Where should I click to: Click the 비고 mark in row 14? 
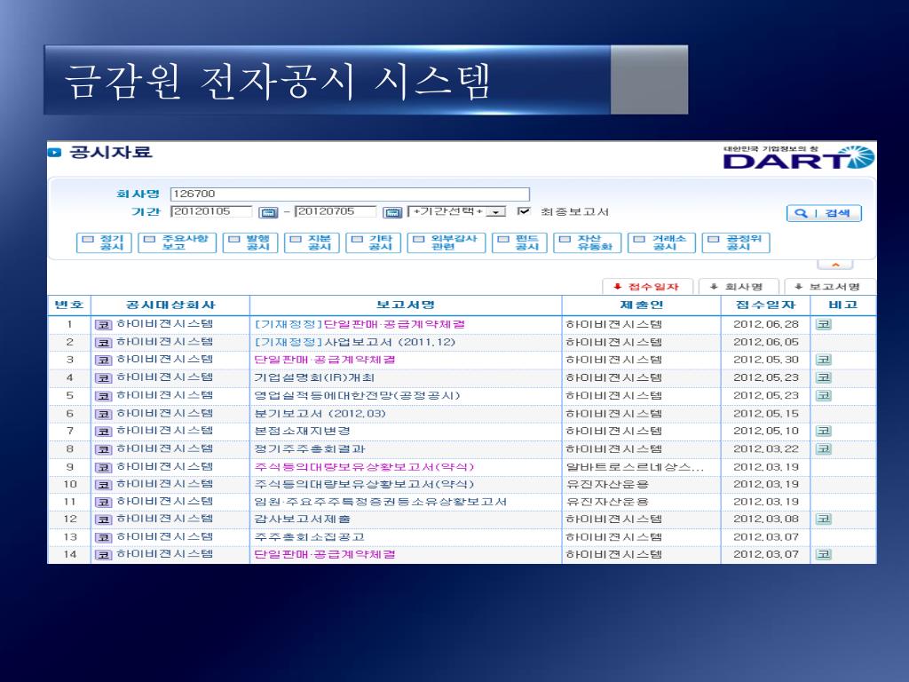(x=824, y=554)
